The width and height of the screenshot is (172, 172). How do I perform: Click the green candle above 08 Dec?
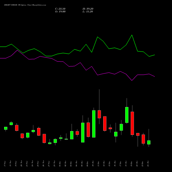coord(83,132)
